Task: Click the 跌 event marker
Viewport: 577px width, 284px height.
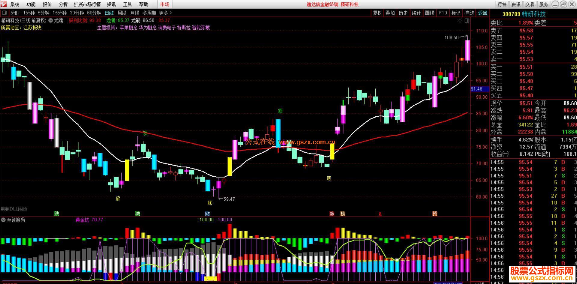Action: (56, 214)
